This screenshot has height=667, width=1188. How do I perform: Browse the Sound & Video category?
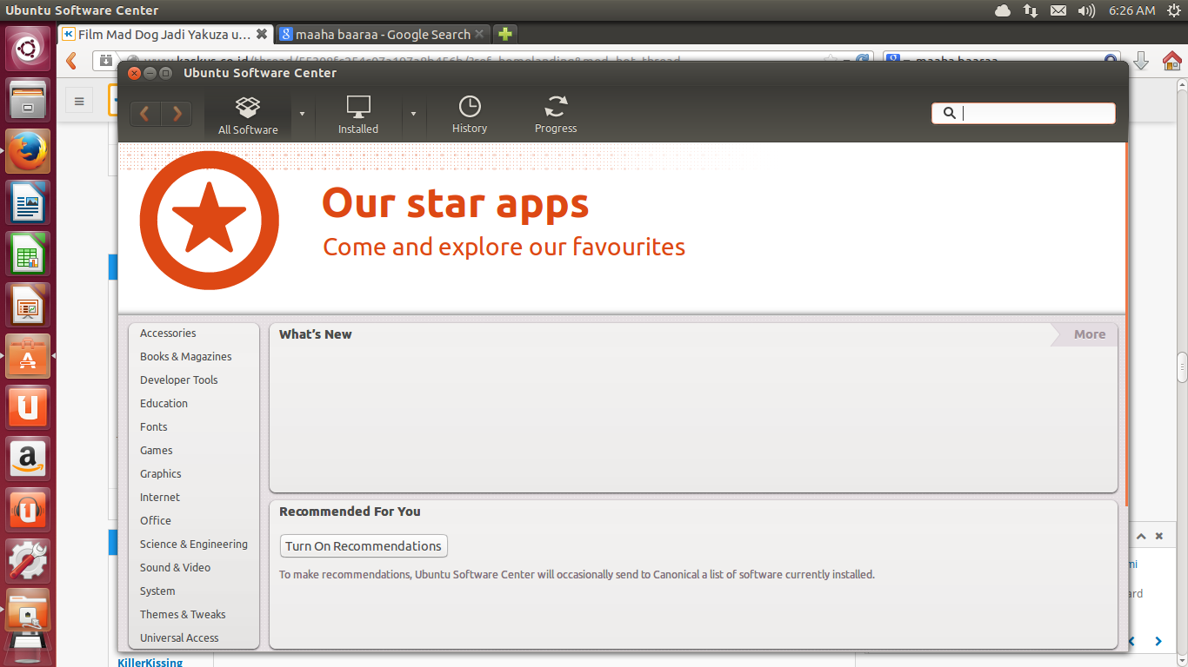coord(176,568)
